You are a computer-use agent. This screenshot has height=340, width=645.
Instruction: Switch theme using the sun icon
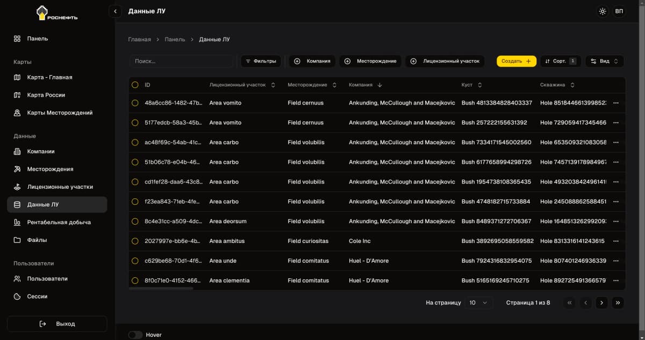[603, 11]
